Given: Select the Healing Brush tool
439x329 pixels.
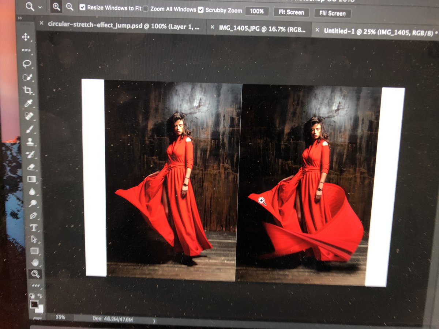Looking at the screenshot, I should click(29, 116).
